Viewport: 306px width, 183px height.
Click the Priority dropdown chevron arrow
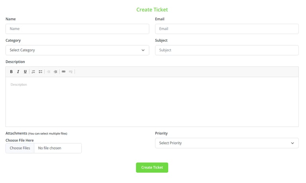[292, 143]
